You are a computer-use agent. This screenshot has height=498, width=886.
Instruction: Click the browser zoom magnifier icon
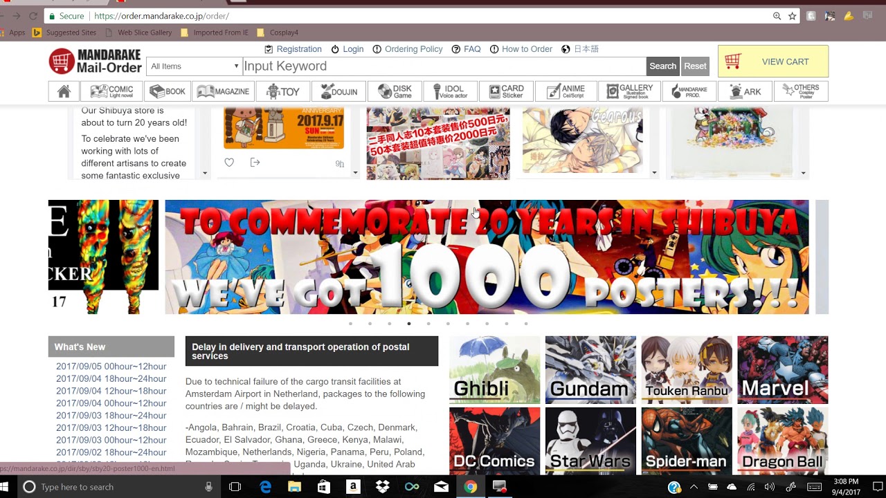click(777, 16)
